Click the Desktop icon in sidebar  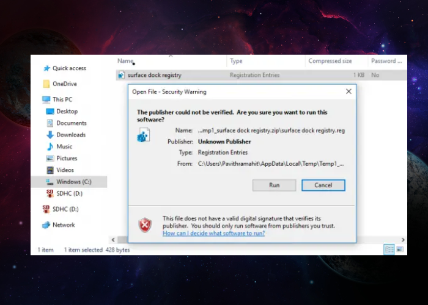50,112
